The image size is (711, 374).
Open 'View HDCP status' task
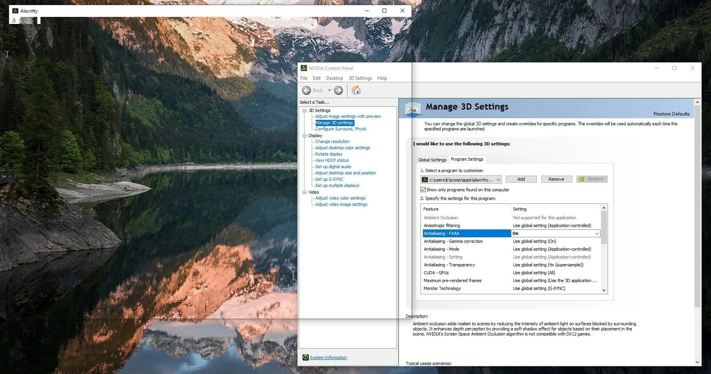[332, 160]
